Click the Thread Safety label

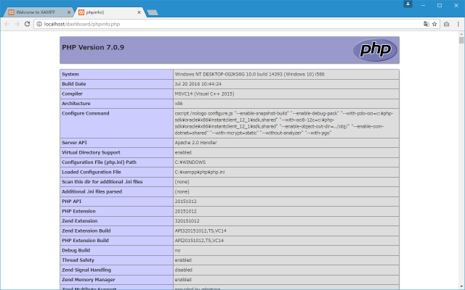pyautogui.click(x=78, y=260)
